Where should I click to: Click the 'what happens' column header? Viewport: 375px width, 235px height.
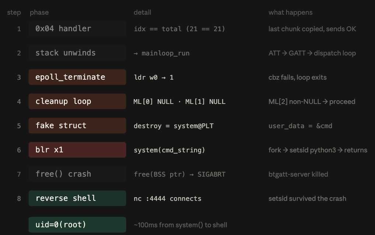point(290,12)
